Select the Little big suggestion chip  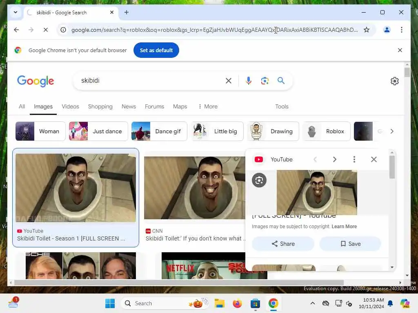click(x=218, y=131)
